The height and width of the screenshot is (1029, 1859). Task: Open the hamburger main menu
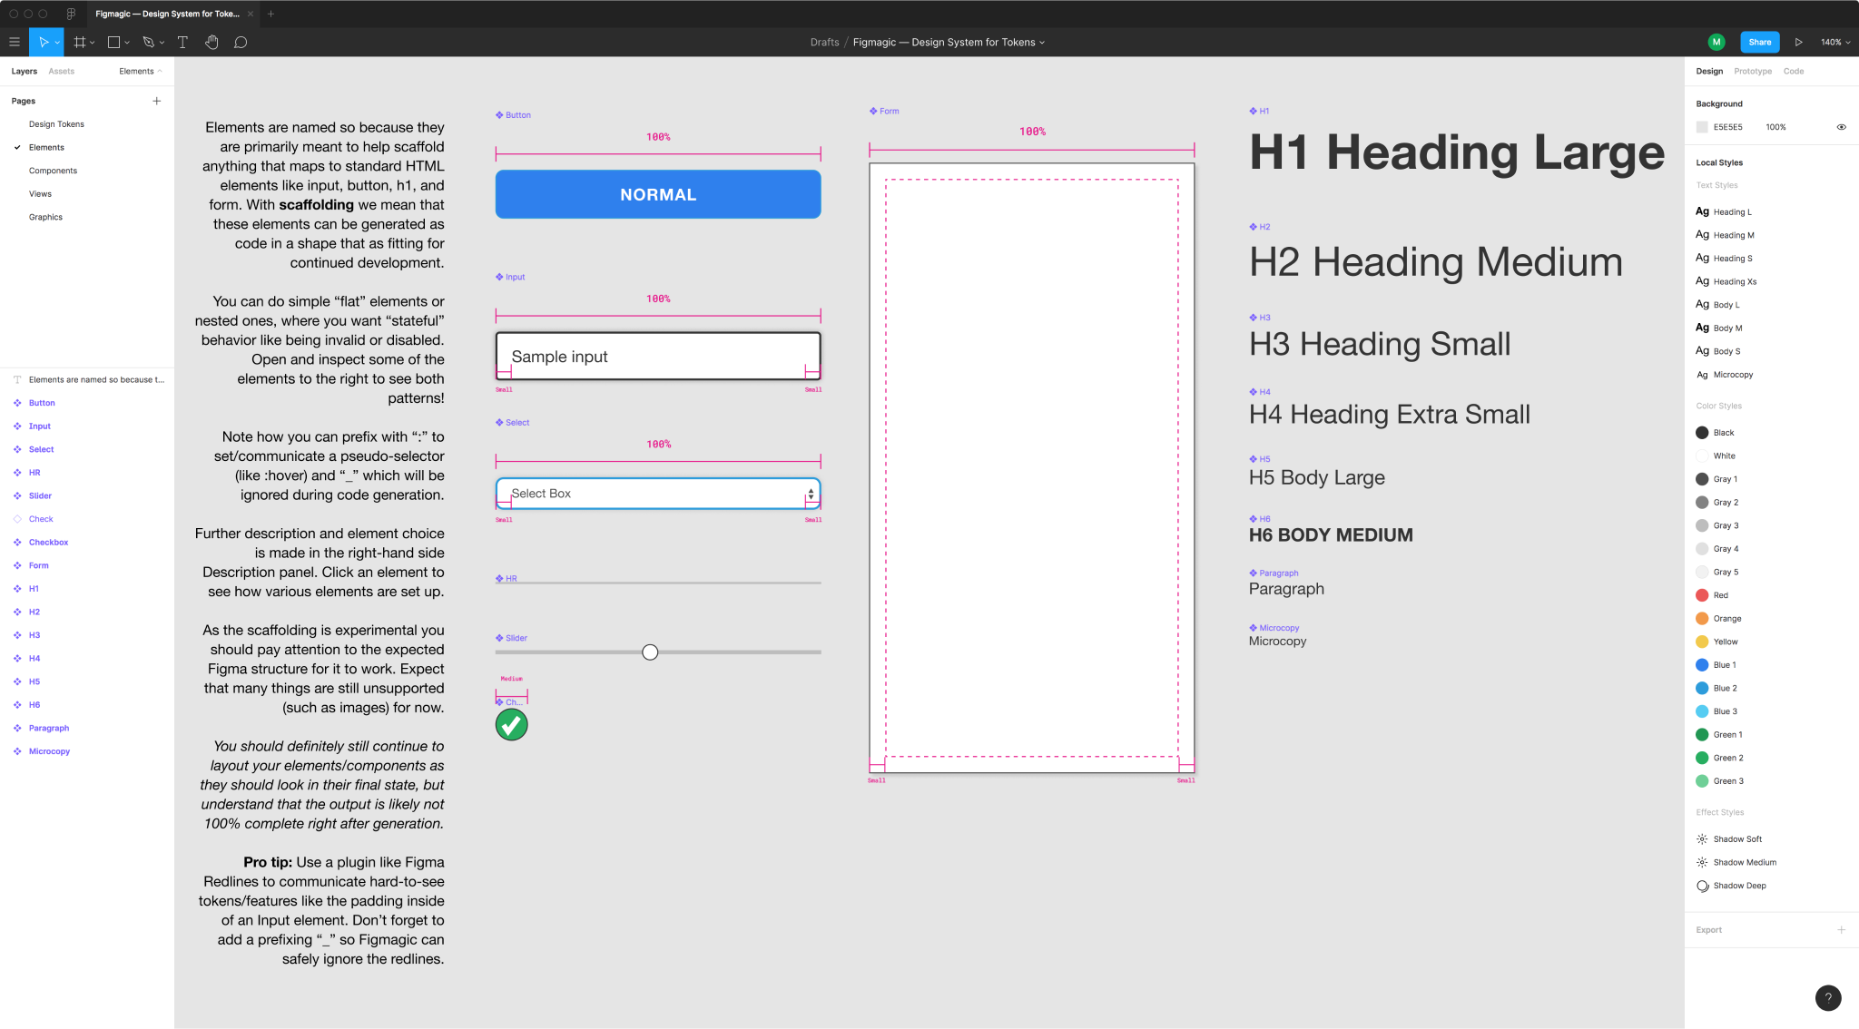pos(15,43)
